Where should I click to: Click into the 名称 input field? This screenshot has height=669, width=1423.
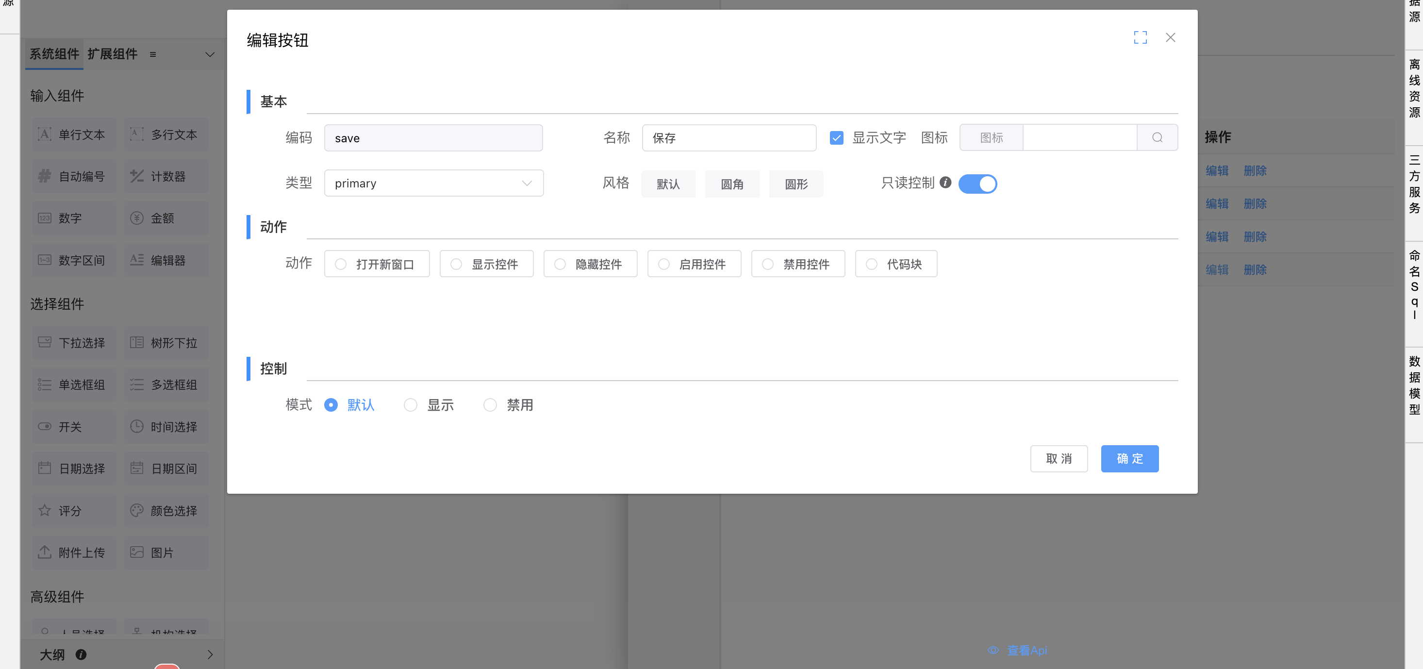tap(728, 138)
